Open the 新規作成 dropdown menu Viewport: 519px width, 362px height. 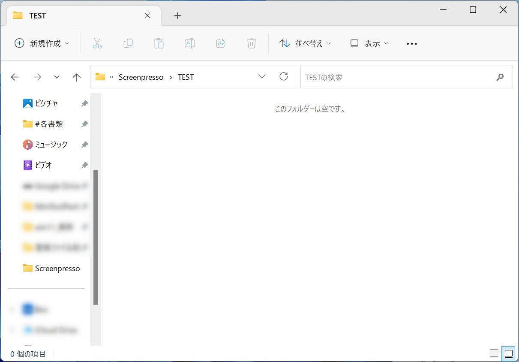(x=42, y=43)
